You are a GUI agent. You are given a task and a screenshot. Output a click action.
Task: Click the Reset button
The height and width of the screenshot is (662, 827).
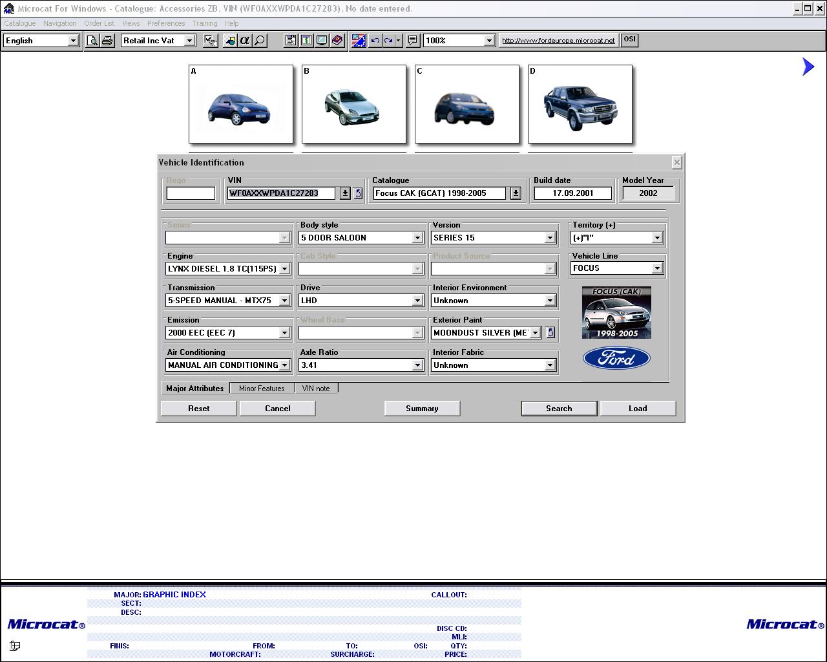pyautogui.click(x=199, y=409)
